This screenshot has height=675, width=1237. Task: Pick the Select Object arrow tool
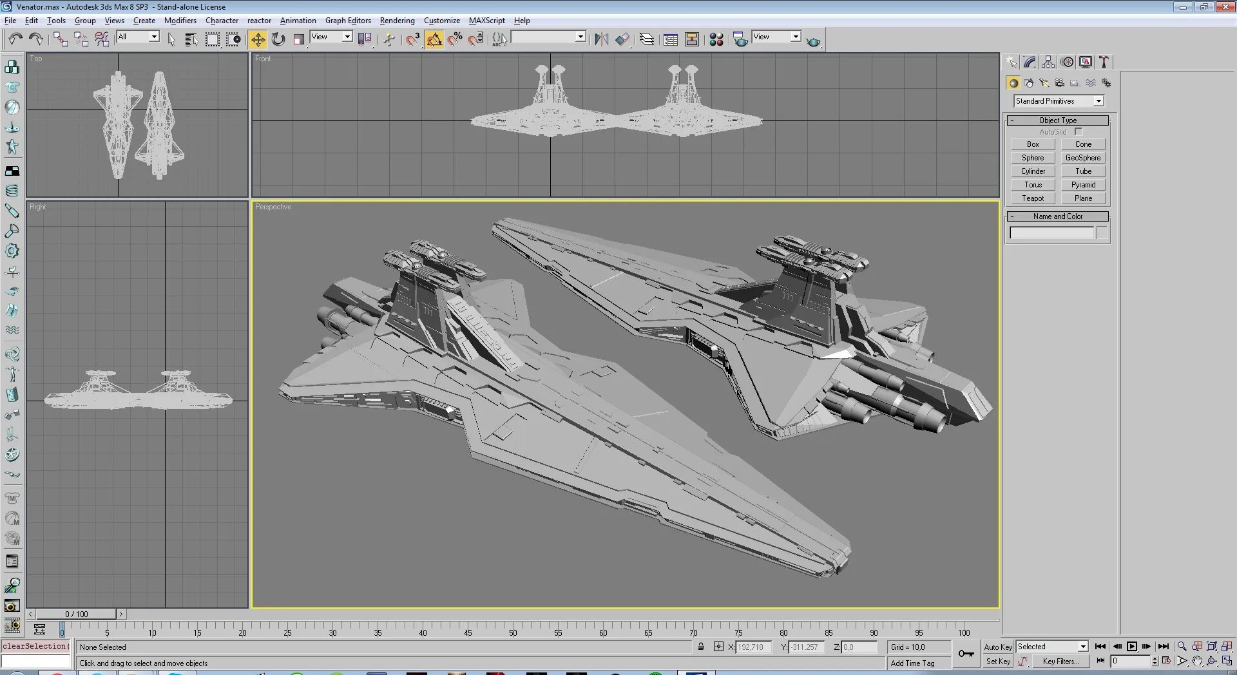click(171, 39)
